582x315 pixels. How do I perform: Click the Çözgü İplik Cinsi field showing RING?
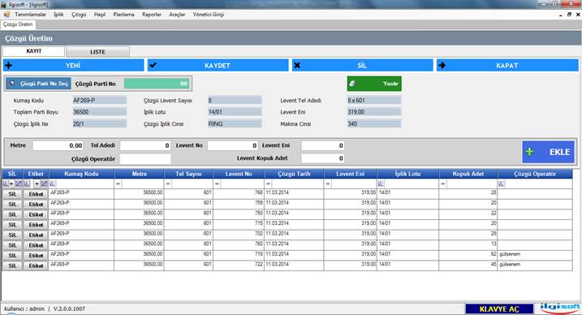[x=235, y=124]
